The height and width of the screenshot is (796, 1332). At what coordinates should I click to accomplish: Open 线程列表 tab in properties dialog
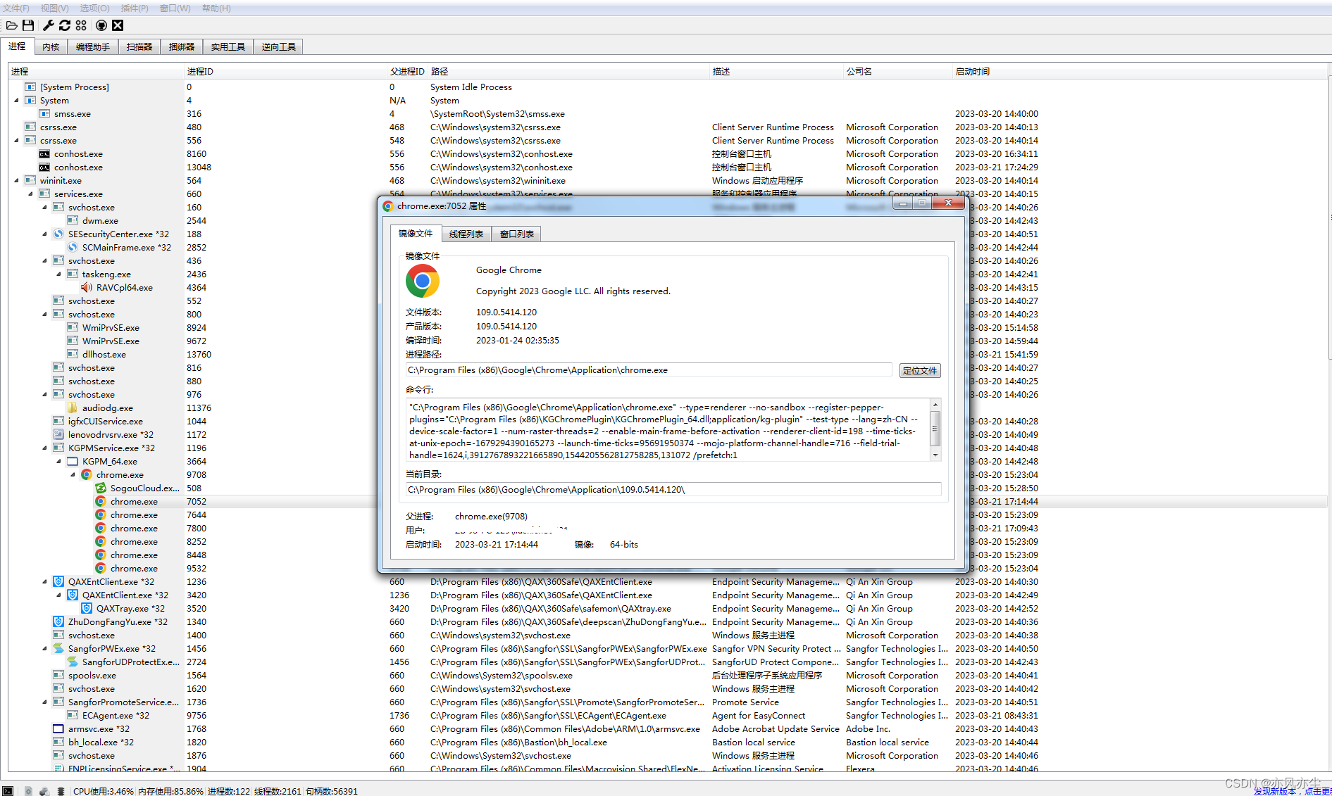point(466,234)
